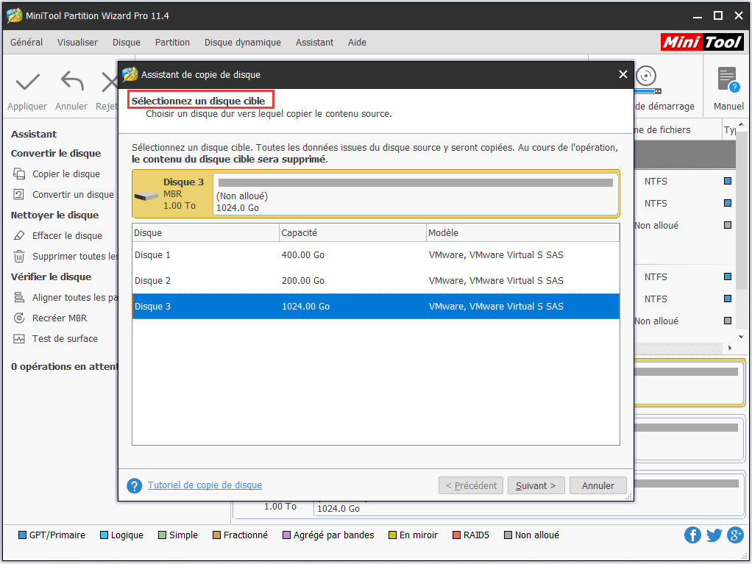
Task: Select the Effacer le disque eraser icon
Action: click(19, 236)
